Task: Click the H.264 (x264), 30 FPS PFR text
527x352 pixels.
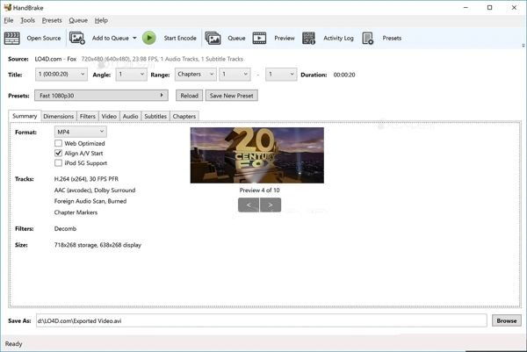Action: pyautogui.click(x=86, y=179)
